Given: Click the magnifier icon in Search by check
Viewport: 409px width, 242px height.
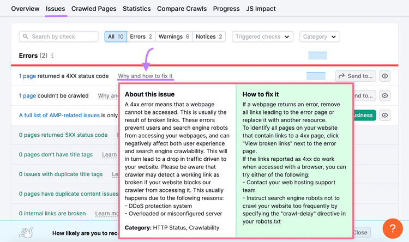Looking at the screenshot, I should pyautogui.click(x=25, y=37).
